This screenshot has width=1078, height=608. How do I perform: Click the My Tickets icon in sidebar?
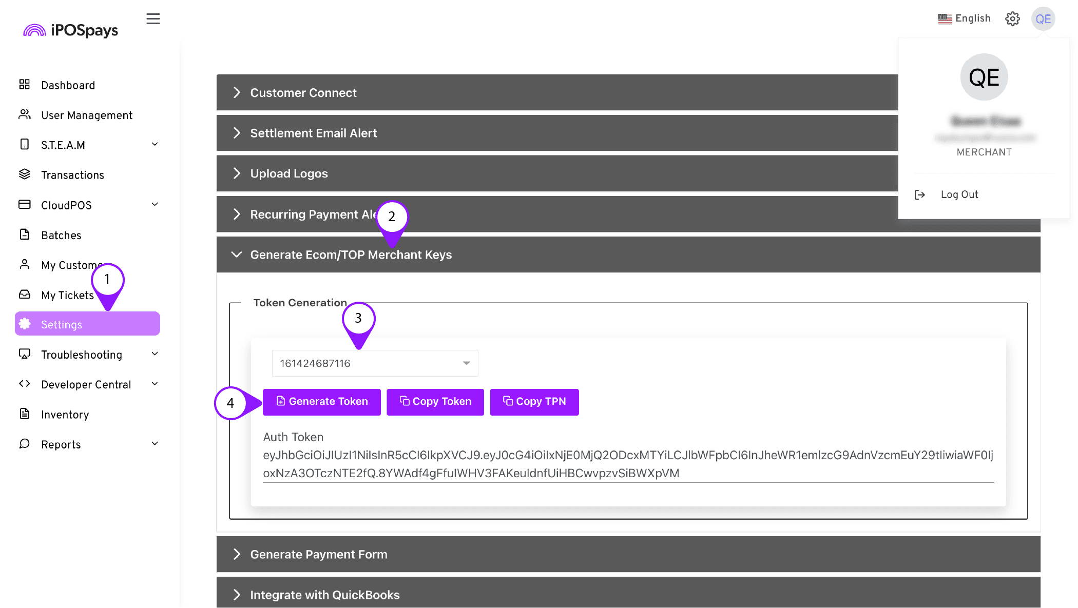click(x=25, y=295)
